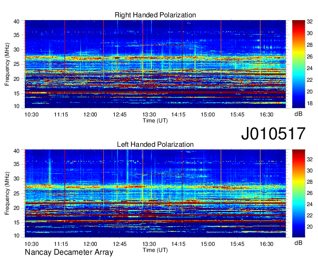Click the 10:30 time tick of Right Handed plot

pyautogui.click(x=31, y=115)
